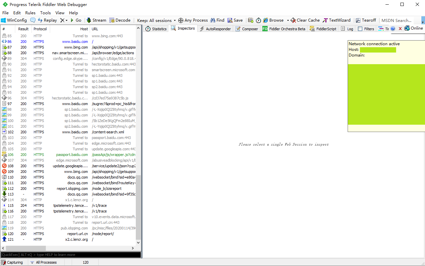Toggle Stream mode in toolbar
Viewport: 425px width, 266px height.
pyautogui.click(x=97, y=20)
